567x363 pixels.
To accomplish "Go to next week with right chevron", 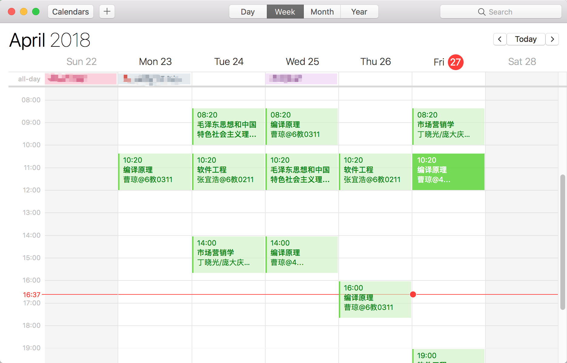I will point(552,39).
